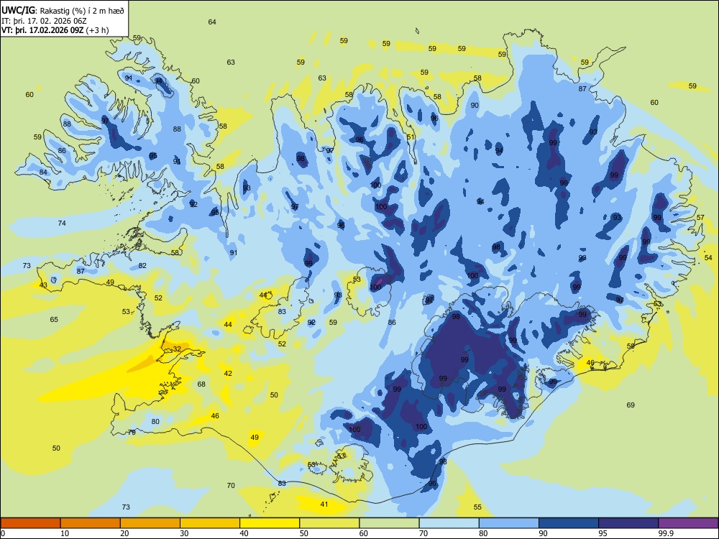Click the map value '65' in the west
Viewport: 719px width, 539px height.
pos(54,320)
